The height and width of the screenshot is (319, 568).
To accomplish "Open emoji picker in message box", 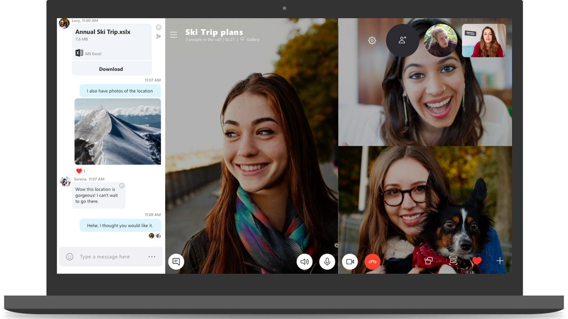I will point(70,257).
